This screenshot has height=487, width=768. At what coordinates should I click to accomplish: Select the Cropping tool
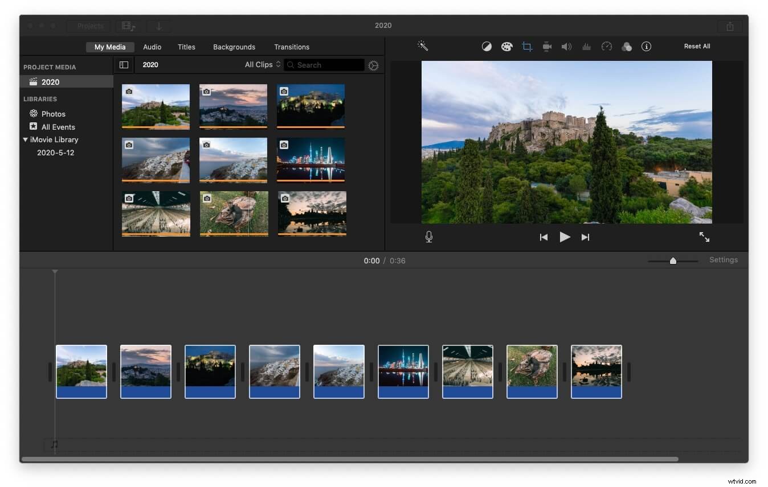(526, 46)
